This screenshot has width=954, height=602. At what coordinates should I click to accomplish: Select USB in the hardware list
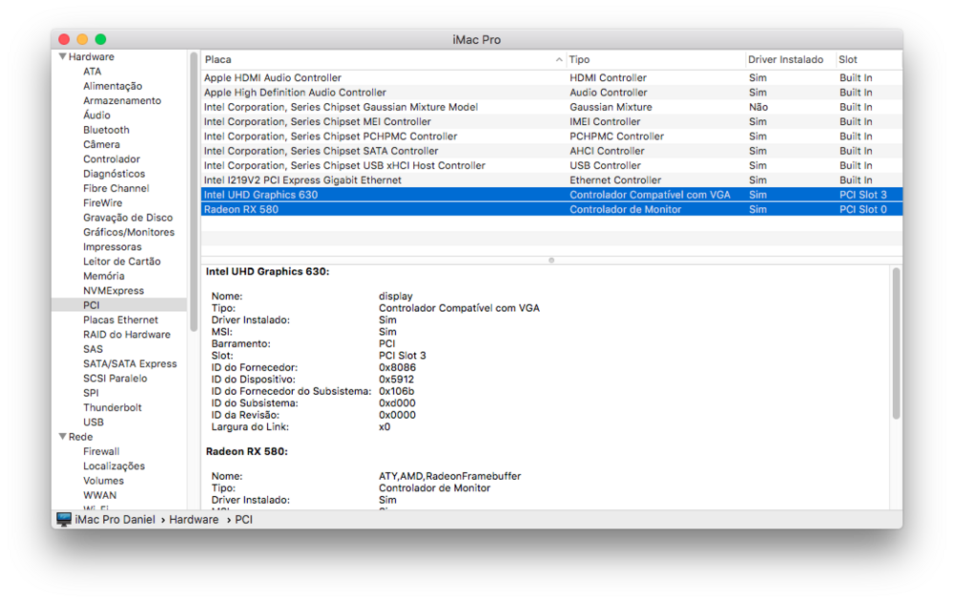[x=93, y=422]
